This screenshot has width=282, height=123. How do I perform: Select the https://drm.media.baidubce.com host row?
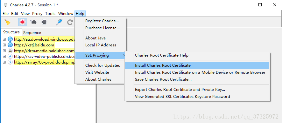[44, 51]
